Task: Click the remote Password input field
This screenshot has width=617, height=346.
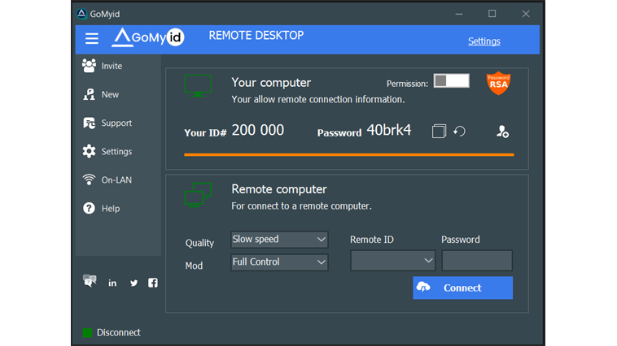Action: click(477, 261)
